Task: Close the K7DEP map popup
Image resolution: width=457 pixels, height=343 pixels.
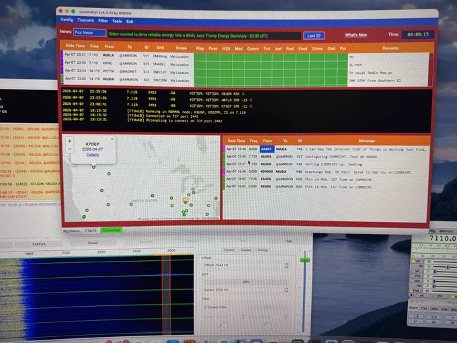Action: point(112,139)
